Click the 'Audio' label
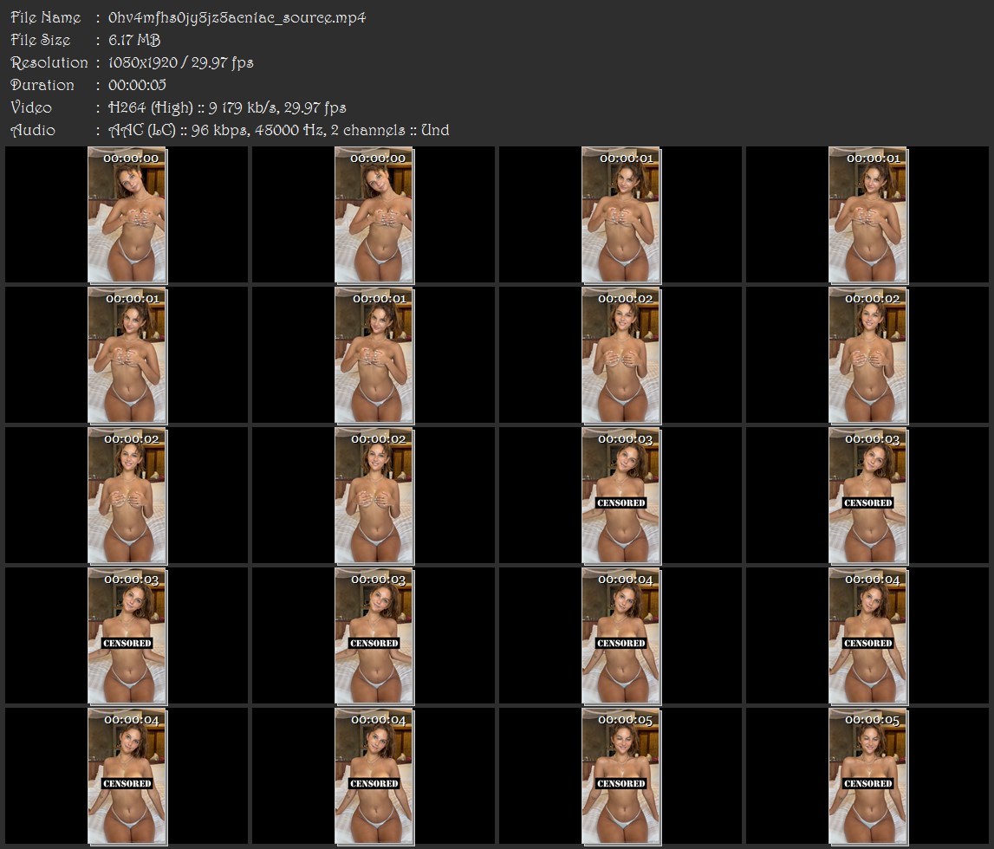994x849 pixels. tap(33, 130)
